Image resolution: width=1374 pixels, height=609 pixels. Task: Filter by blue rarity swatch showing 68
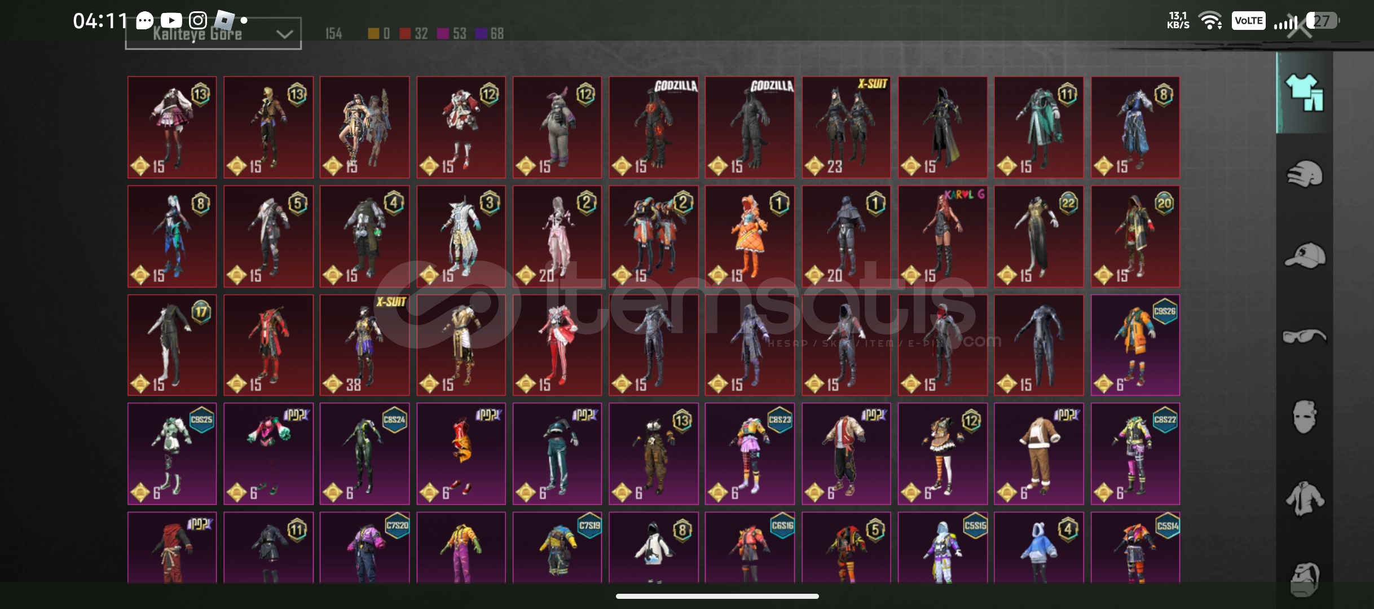pyautogui.click(x=481, y=34)
